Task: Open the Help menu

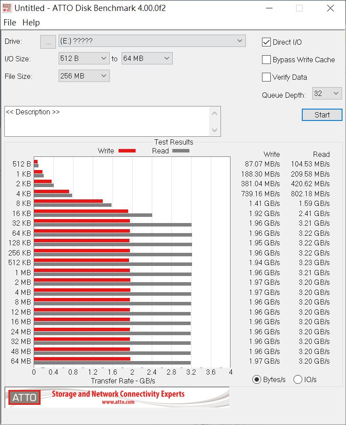Action: coord(31,22)
